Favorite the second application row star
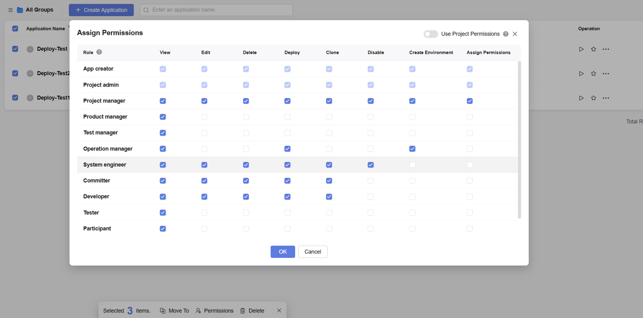Viewport: 643px width, 318px height. tap(593, 74)
